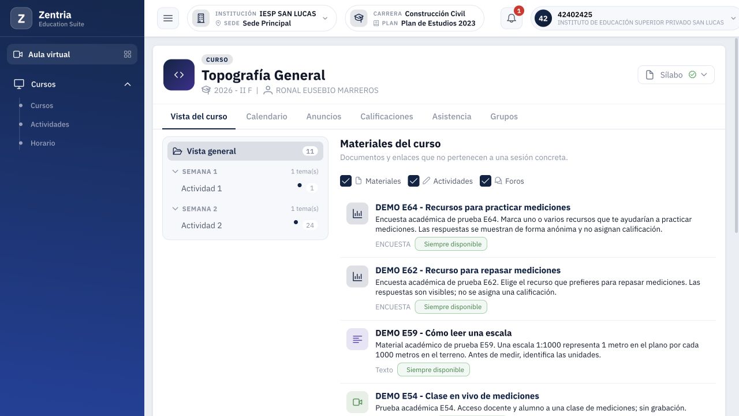739x416 pixels.
Task: Click the institution building icon
Action: point(201,18)
